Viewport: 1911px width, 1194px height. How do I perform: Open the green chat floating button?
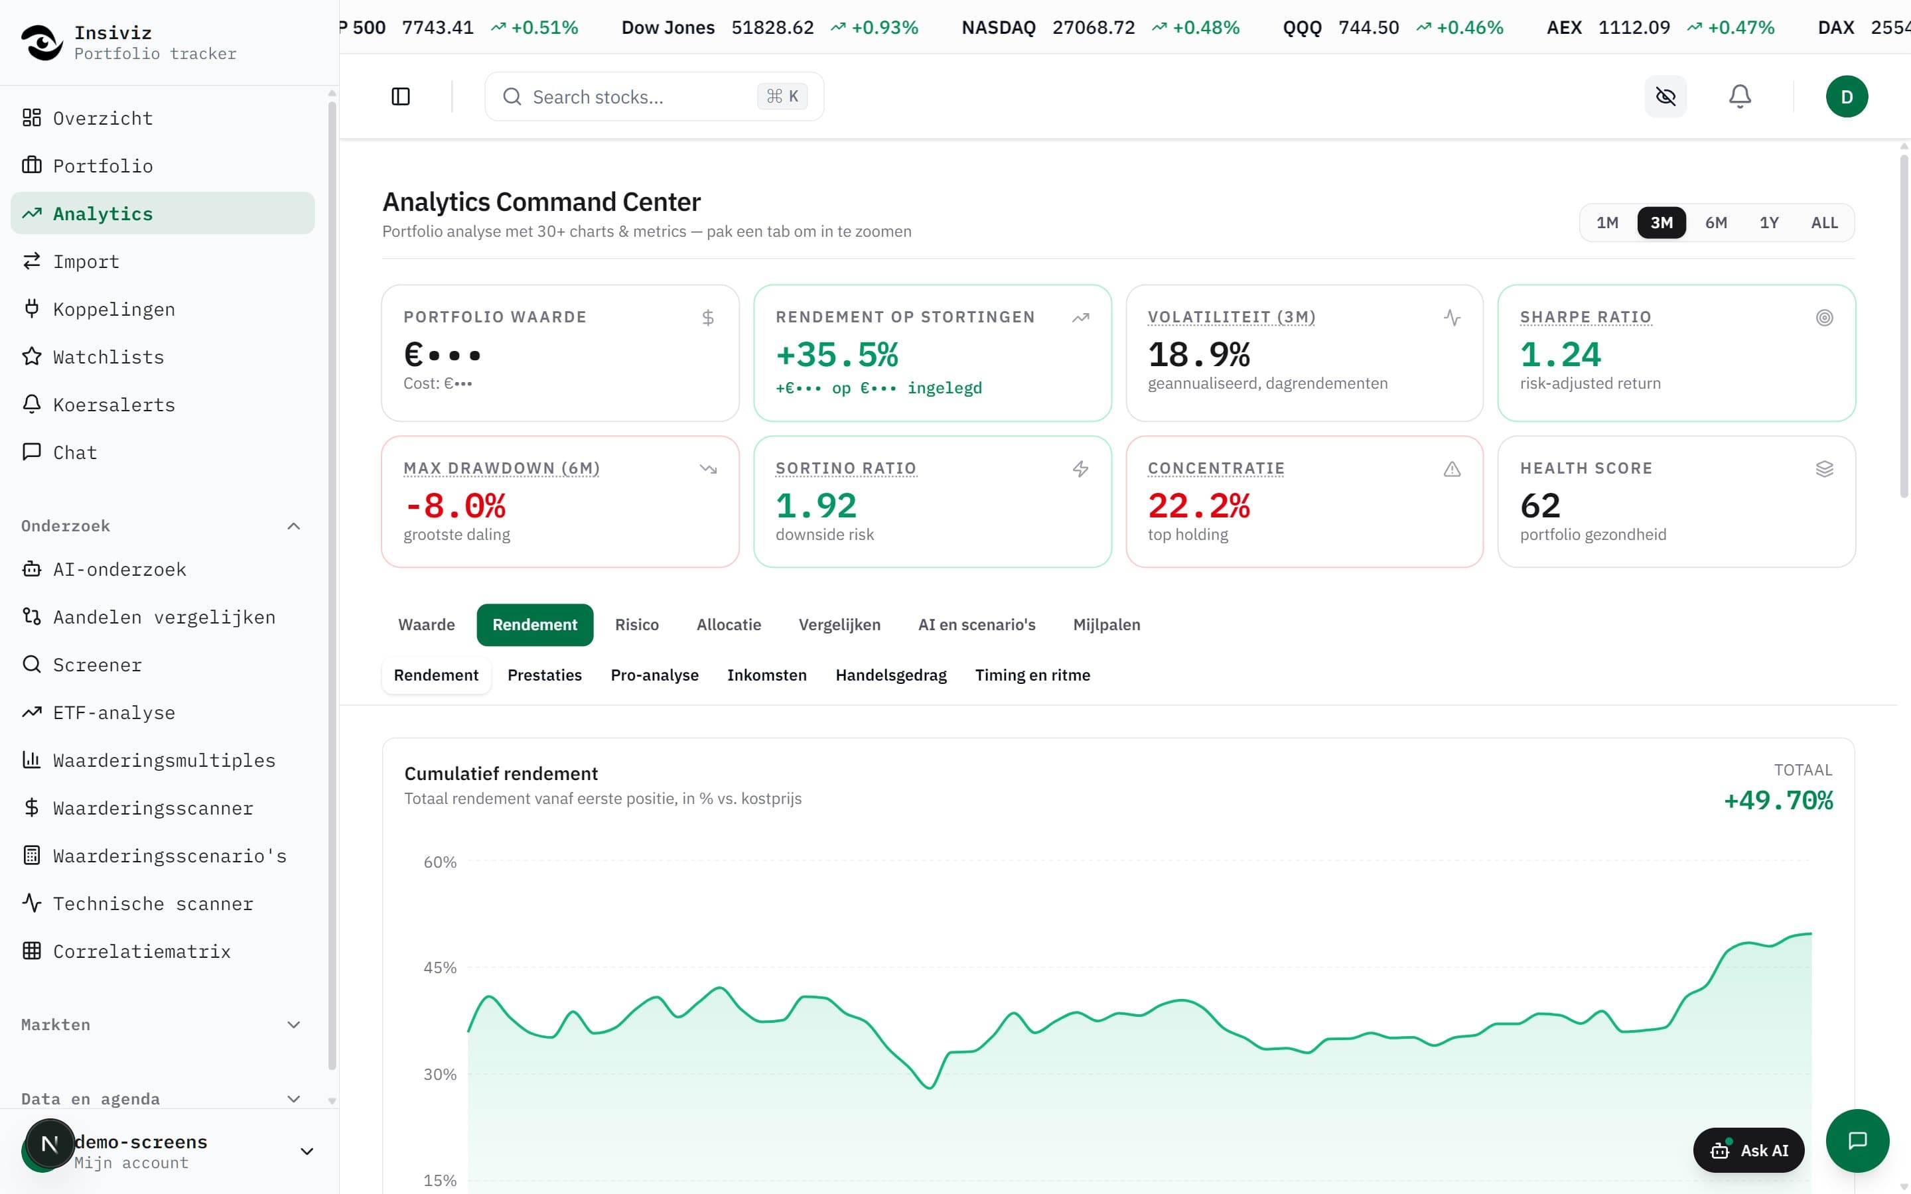[1857, 1140]
